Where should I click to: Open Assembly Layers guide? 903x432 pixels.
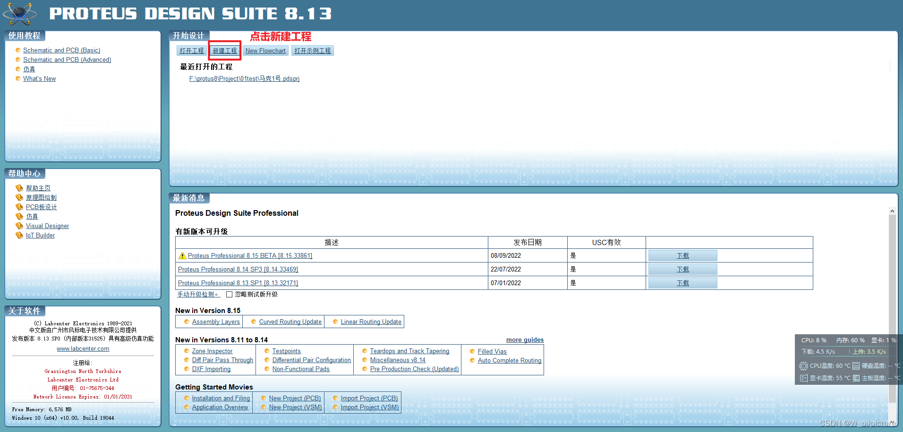click(x=216, y=322)
